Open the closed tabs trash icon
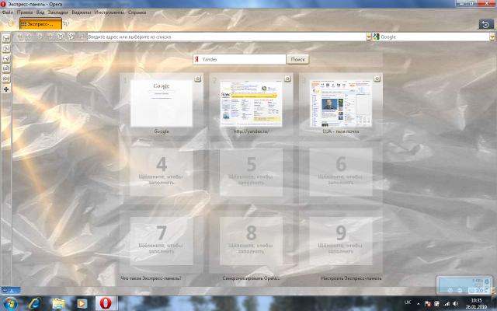This screenshot has height=311, width=497. click(485, 24)
